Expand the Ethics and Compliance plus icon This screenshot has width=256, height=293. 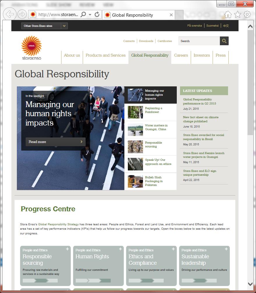[x=173, y=249]
